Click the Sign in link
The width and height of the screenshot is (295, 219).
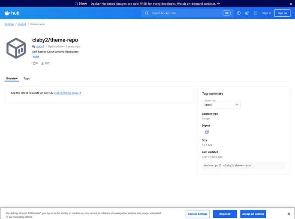267,13
